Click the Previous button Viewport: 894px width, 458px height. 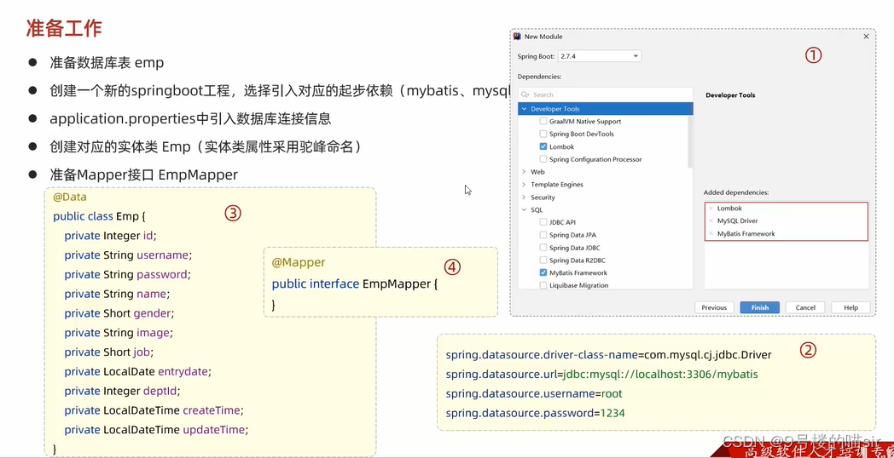click(x=714, y=308)
